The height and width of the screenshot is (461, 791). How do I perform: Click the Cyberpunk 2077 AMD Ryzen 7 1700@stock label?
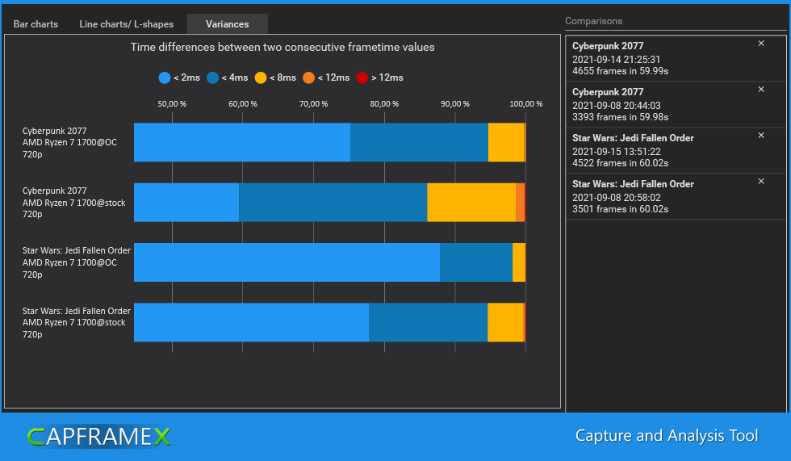tap(73, 203)
